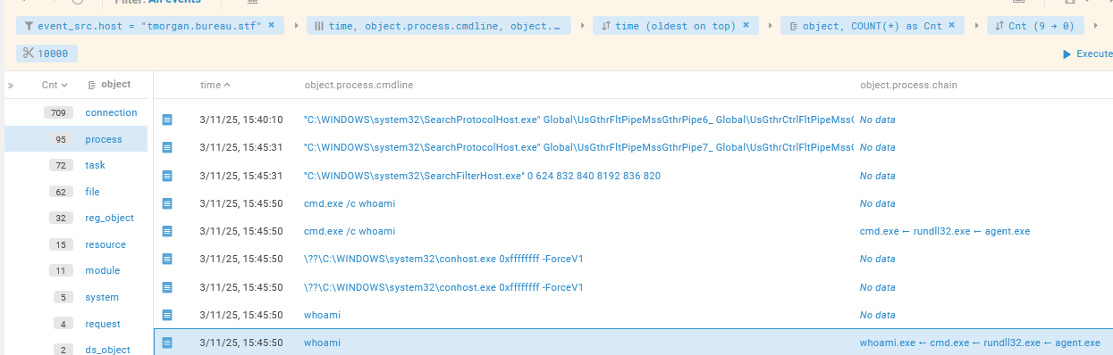Click the scissors limit icon beside 10000
Screen dimensions: 1113x355
pyautogui.click(x=28, y=54)
